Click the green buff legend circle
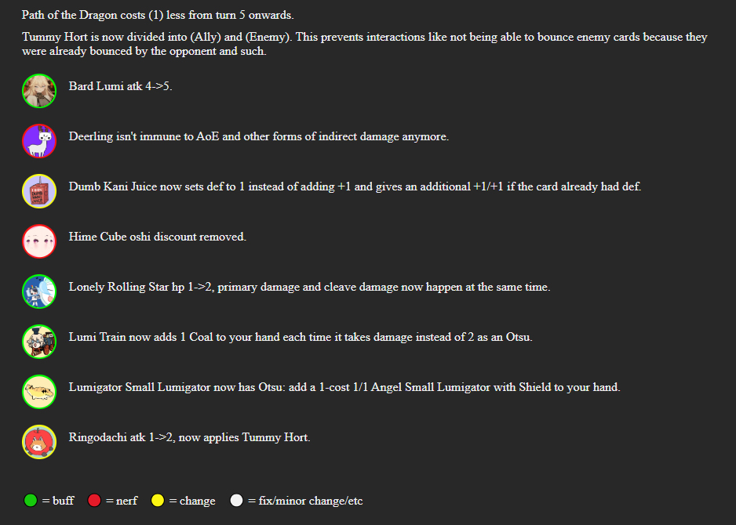The width and height of the screenshot is (736, 525). pos(31,500)
